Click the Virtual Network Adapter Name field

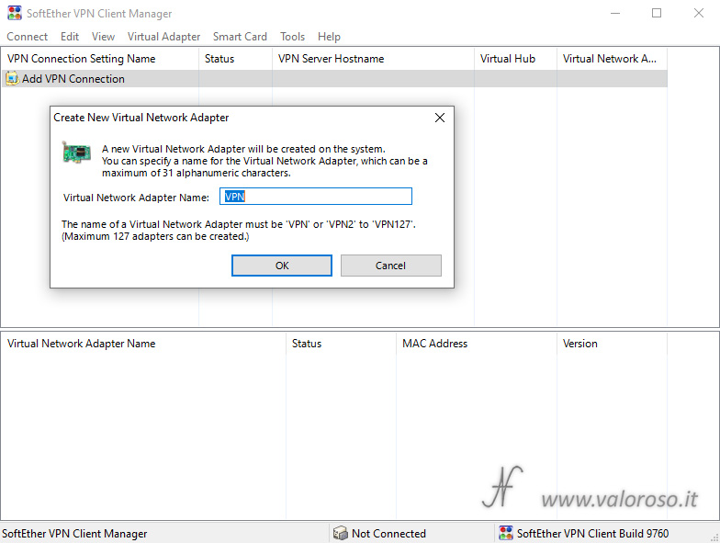click(316, 197)
